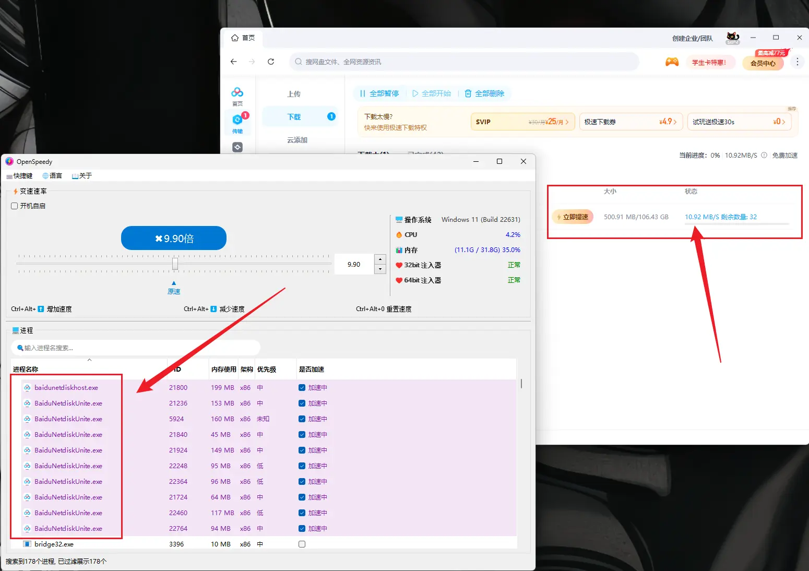Expand the 极速下载券 ¥4.9 offer
The height and width of the screenshot is (571, 809).
(x=631, y=122)
